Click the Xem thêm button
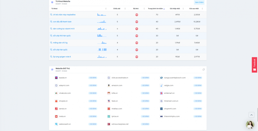 pyautogui.click(x=199, y=2)
